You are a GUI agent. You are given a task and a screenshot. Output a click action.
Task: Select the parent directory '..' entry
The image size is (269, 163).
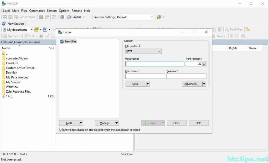pyautogui.click(x=5, y=54)
